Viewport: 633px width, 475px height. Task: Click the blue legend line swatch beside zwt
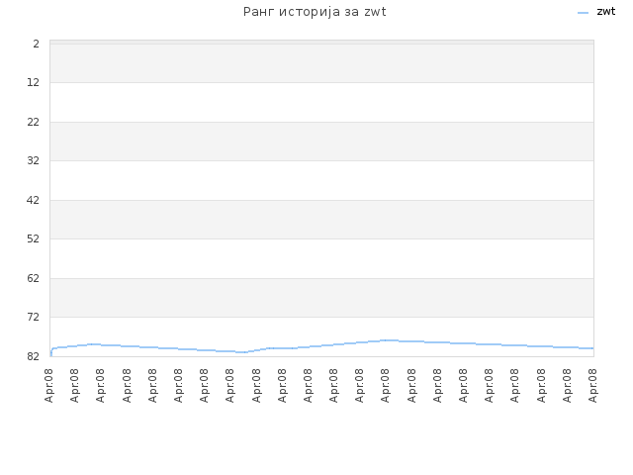tap(583, 13)
